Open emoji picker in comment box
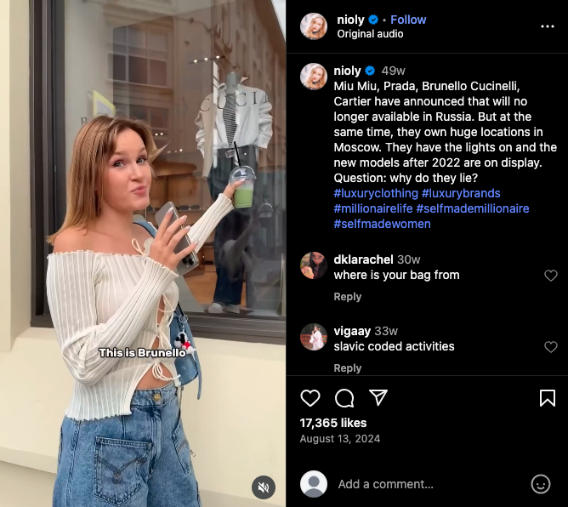Viewport: 568px width, 507px height. [541, 484]
